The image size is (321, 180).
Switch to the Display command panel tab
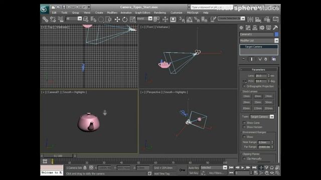[269, 28]
